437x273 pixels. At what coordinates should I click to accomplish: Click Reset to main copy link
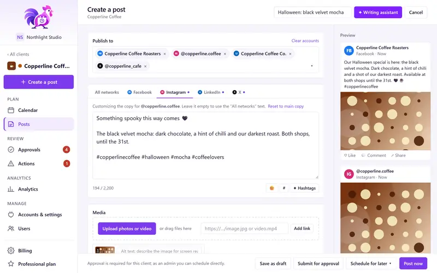[x=286, y=106]
